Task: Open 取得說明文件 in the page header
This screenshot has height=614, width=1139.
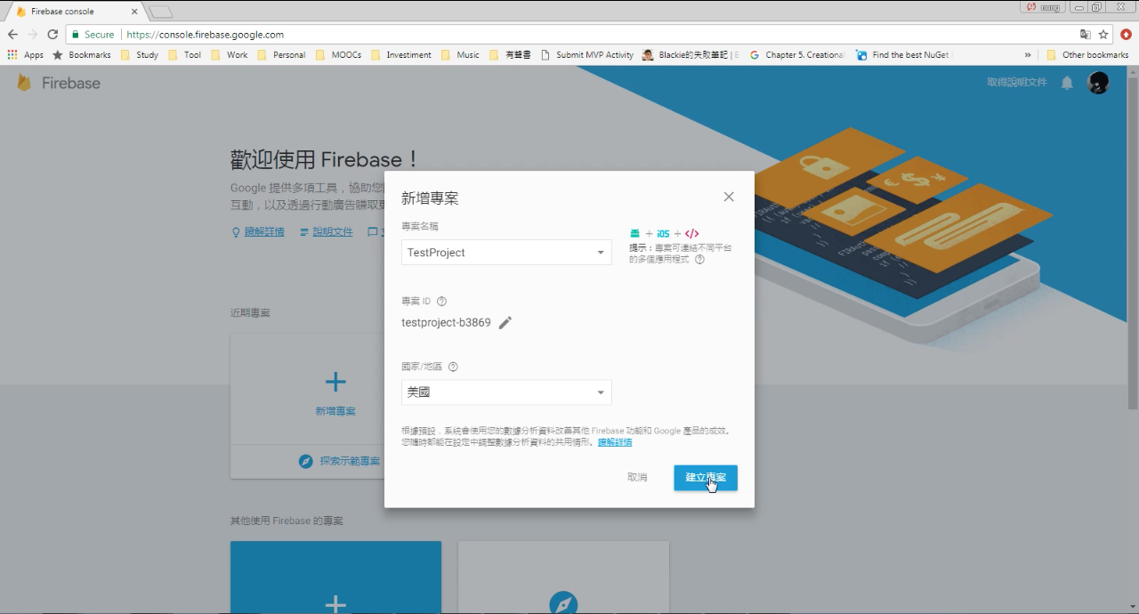Action: point(1017,83)
